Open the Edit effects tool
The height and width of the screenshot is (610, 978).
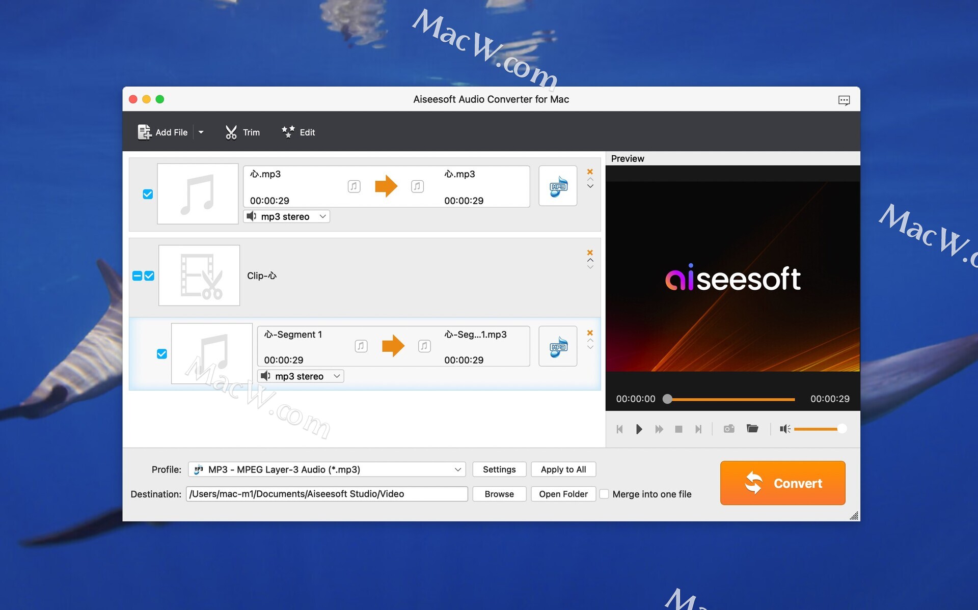coord(298,132)
